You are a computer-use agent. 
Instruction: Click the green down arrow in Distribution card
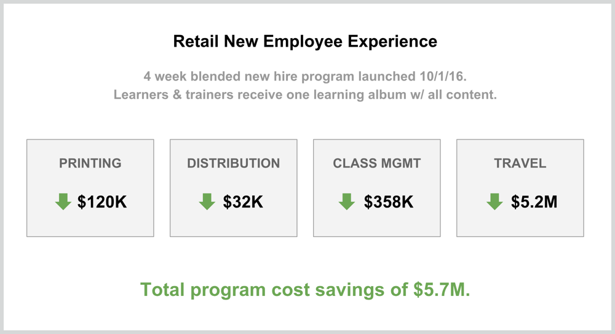207,201
